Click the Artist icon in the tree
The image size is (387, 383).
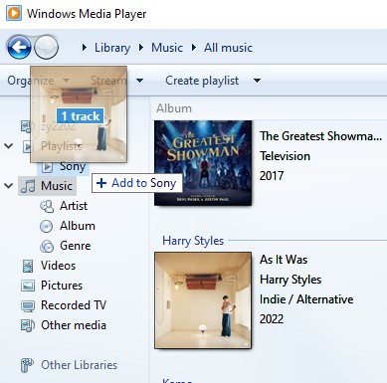pyautogui.click(x=47, y=206)
